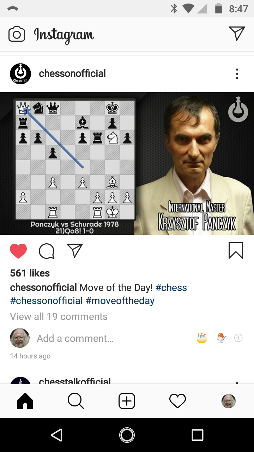Open #moveoftheday hashtag
The width and height of the screenshot is (254, 452).
click(120, 301)
